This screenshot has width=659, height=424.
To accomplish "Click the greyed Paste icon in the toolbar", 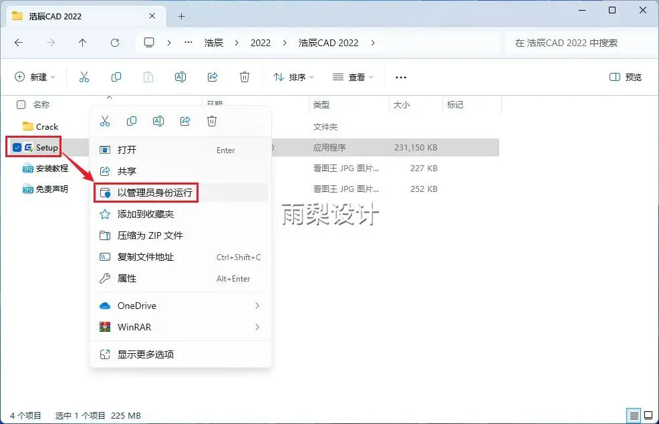I will click(148, 77).
